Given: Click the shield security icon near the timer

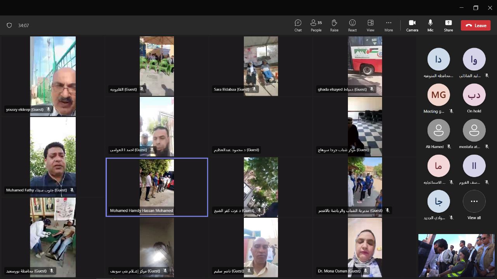Looking at the screenshot, I should coord(9,26).
